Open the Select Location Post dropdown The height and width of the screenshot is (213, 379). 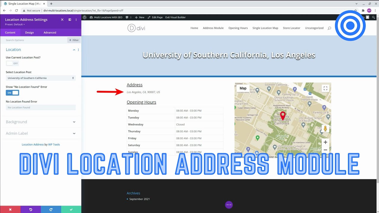[41, 78]
